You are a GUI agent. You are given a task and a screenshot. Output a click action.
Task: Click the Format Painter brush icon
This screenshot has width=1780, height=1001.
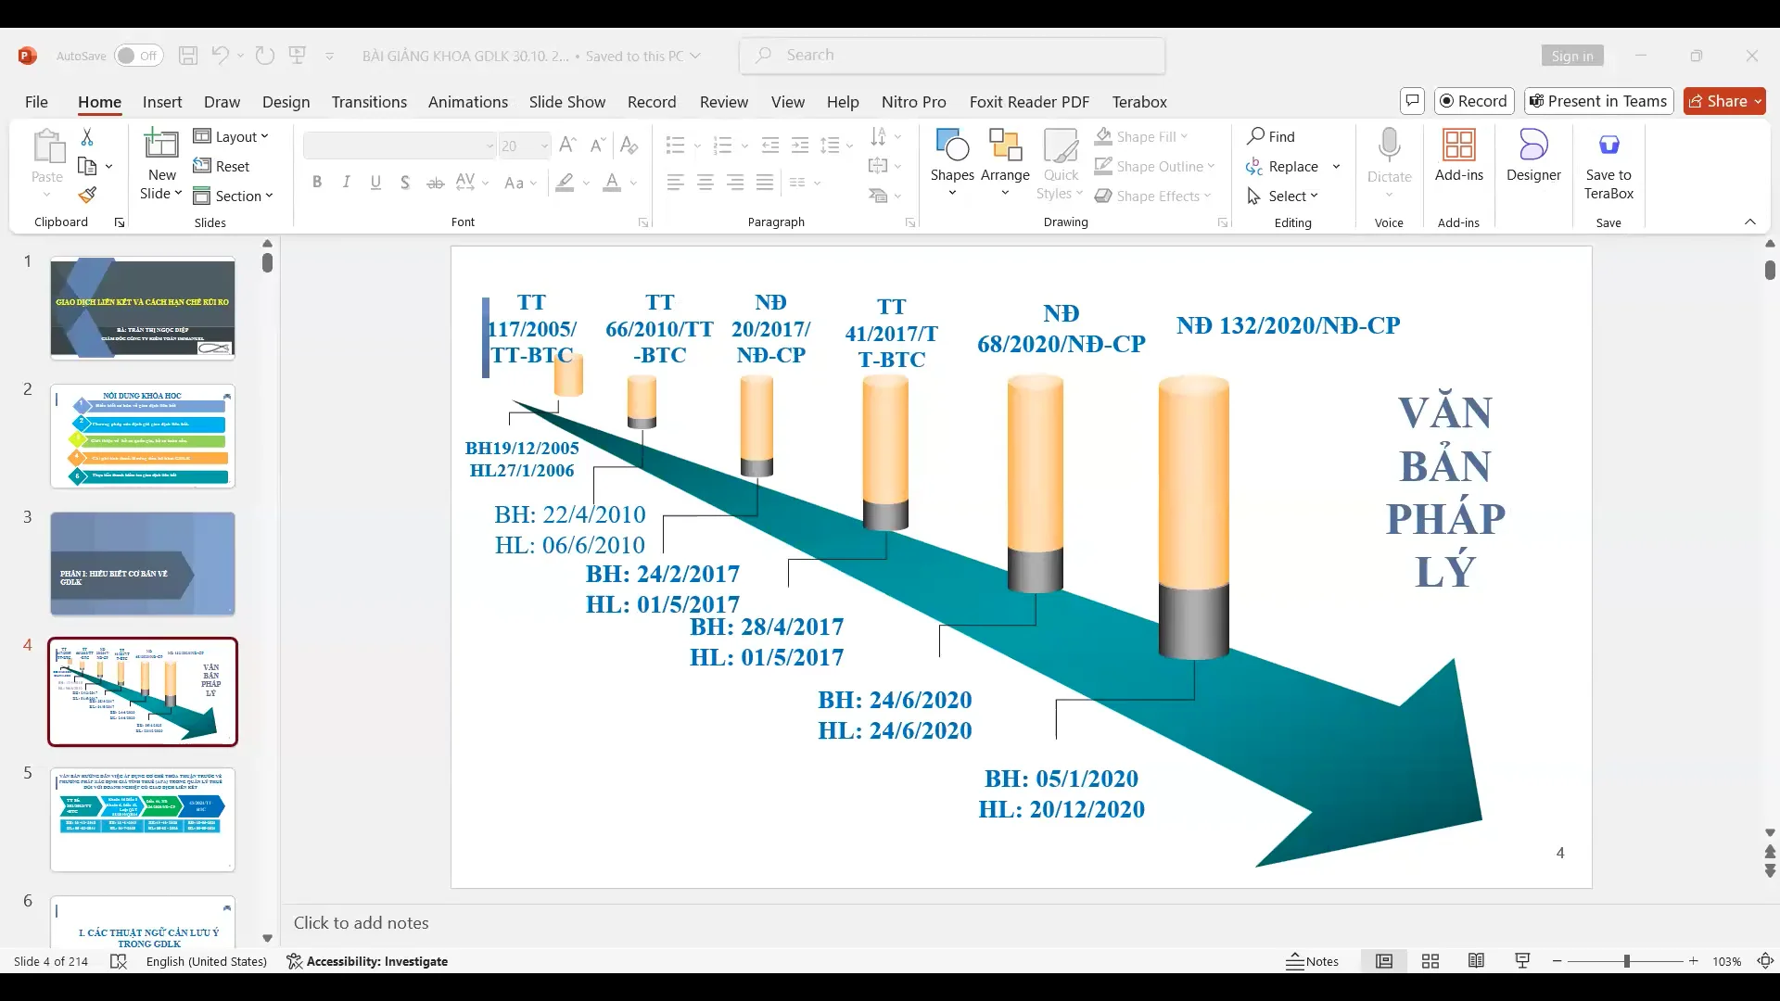coord(87,196)
